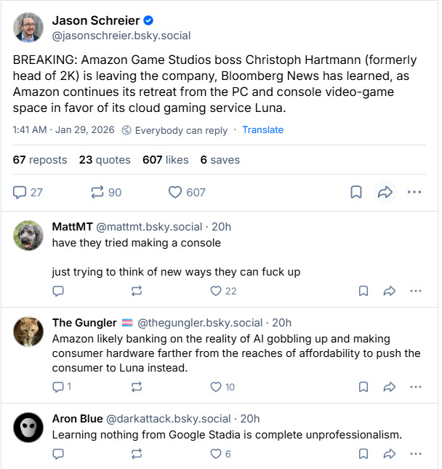Open Everybody can reply settings
The height and width of the screenshot is (469, 442).
coord(173,130)
